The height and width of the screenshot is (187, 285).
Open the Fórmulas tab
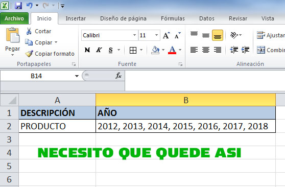[173, 18]
